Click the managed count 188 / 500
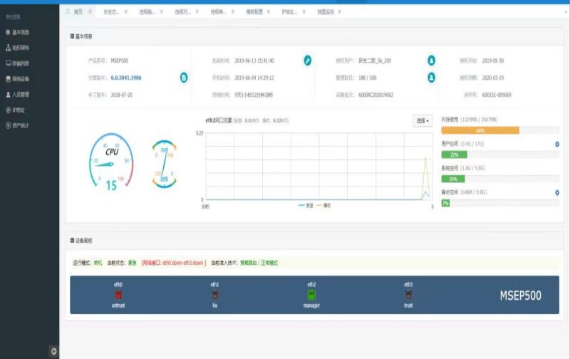The width and height of the screenshot is (570, 359). point(368,78)
